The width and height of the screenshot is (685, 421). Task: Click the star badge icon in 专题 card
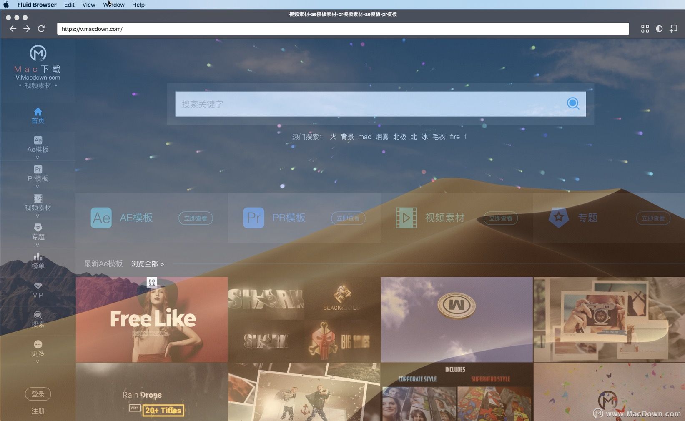(x=559, y=218)
